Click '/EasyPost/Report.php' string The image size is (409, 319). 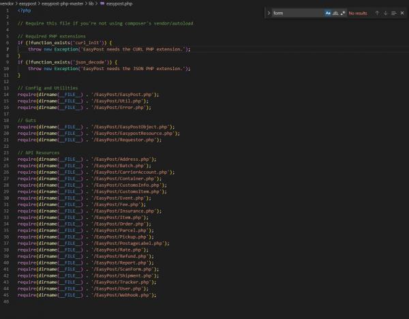pos(120,263)
